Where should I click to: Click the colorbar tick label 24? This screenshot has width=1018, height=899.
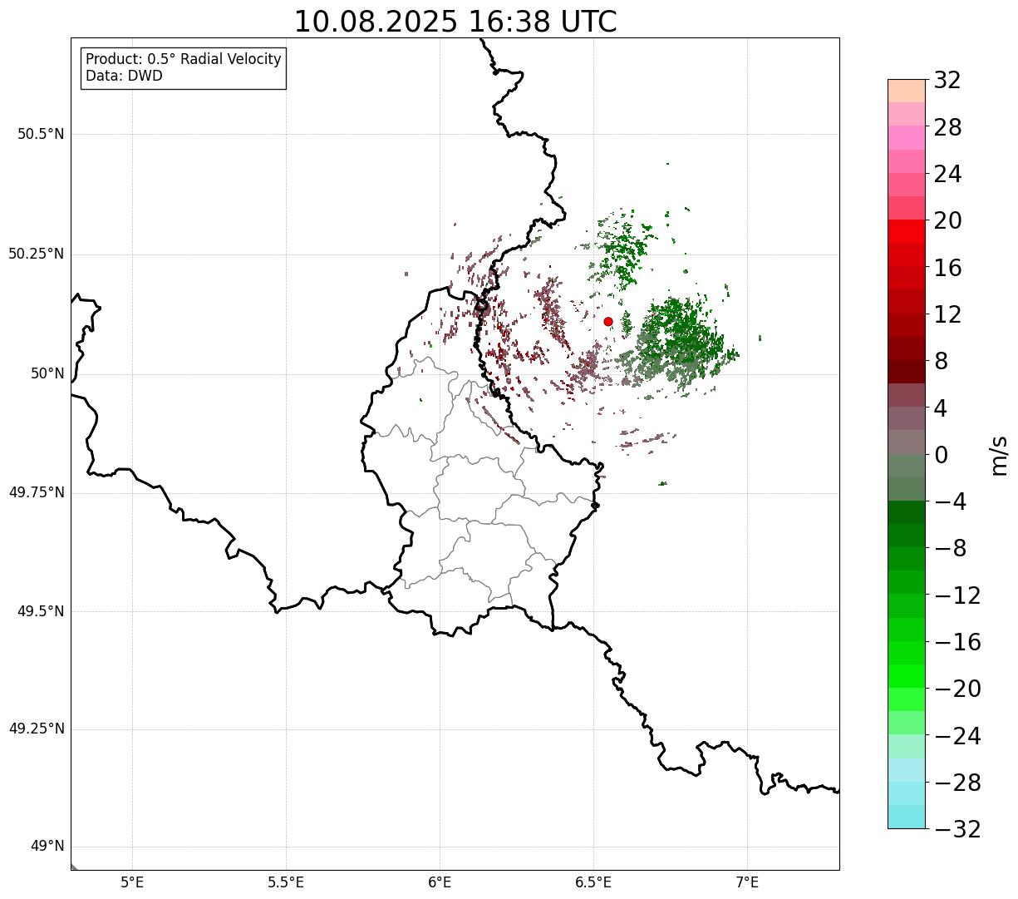click(947, 174)
